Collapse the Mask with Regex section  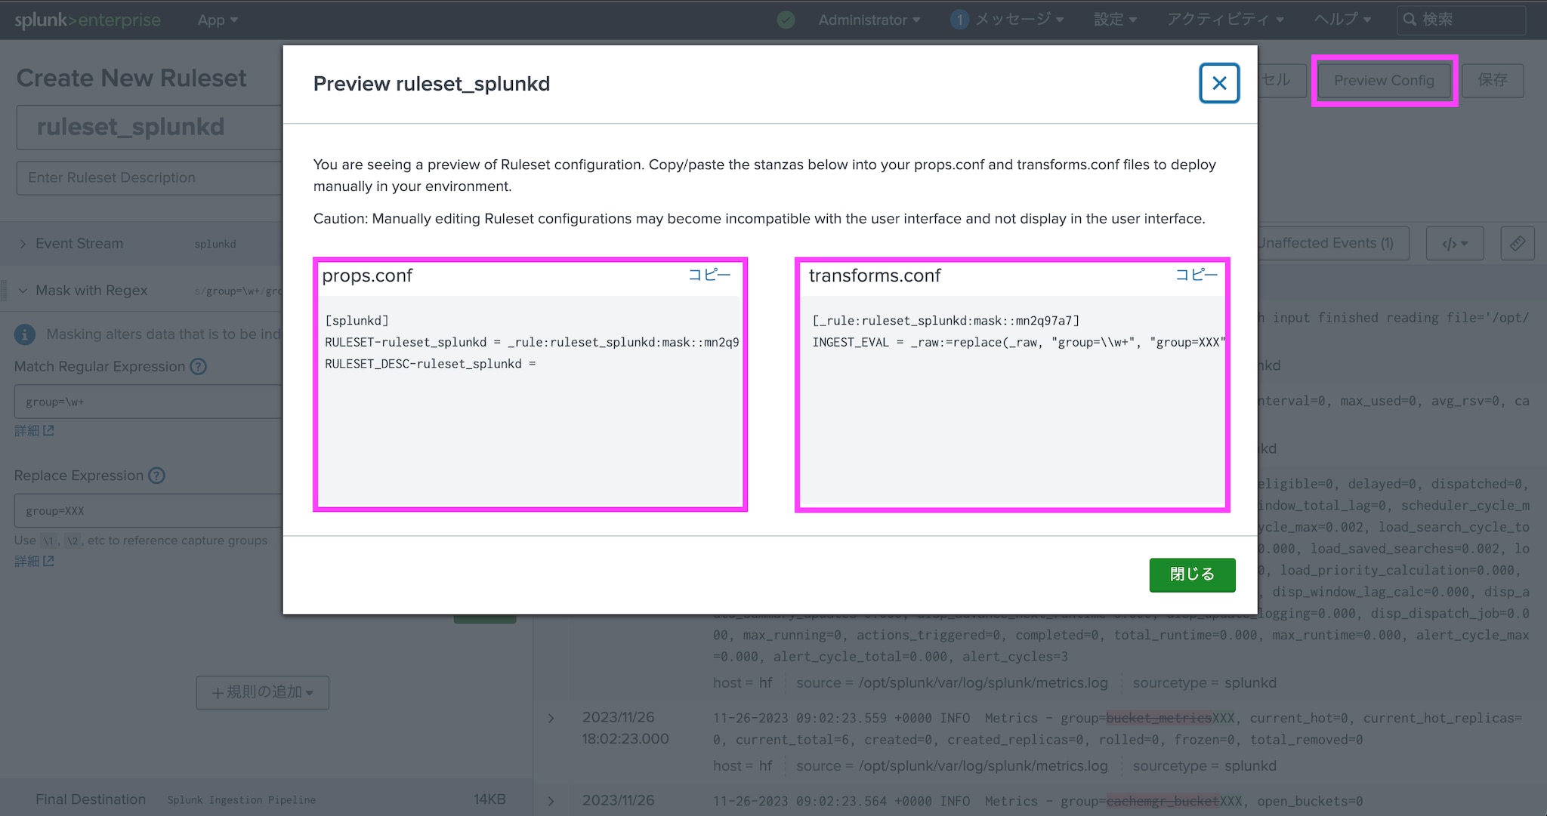23,291
